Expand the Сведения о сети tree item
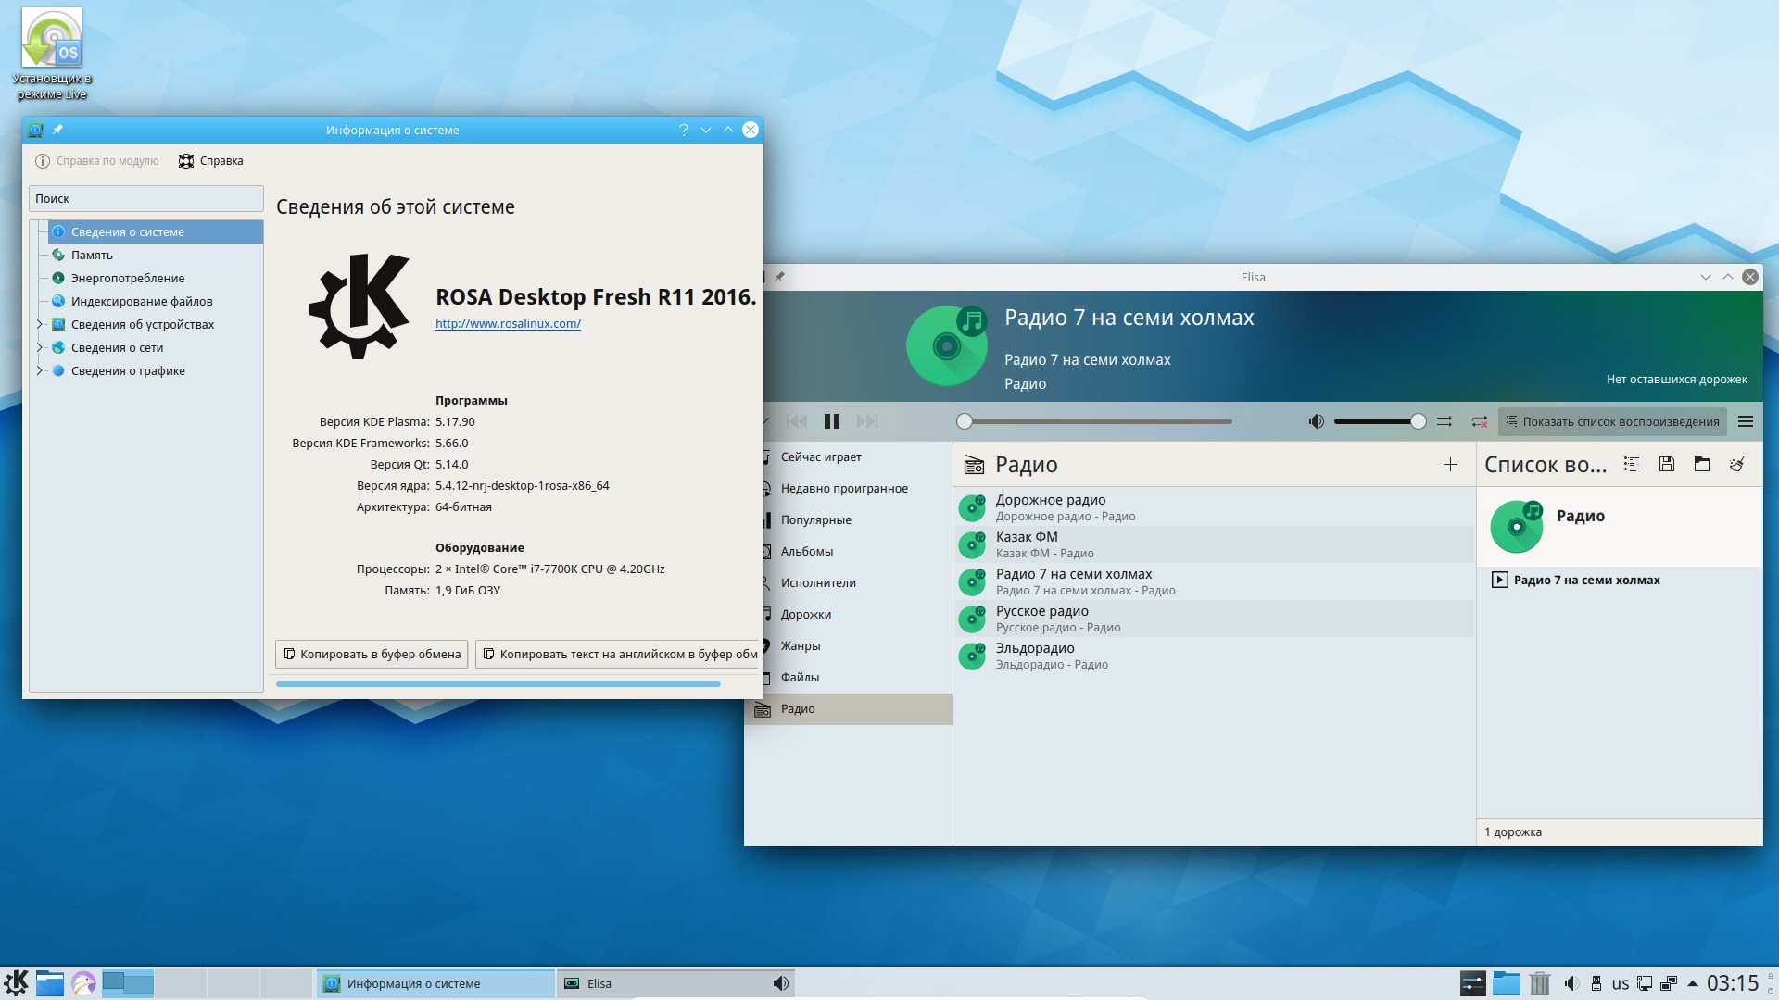 40,347
